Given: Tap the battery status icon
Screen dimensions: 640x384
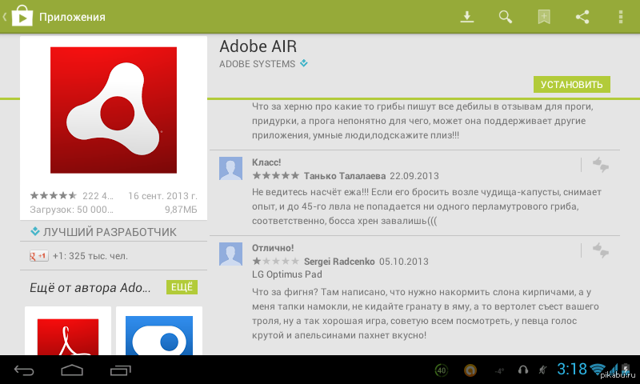Looking at the screenshot, I should point(626,369).
